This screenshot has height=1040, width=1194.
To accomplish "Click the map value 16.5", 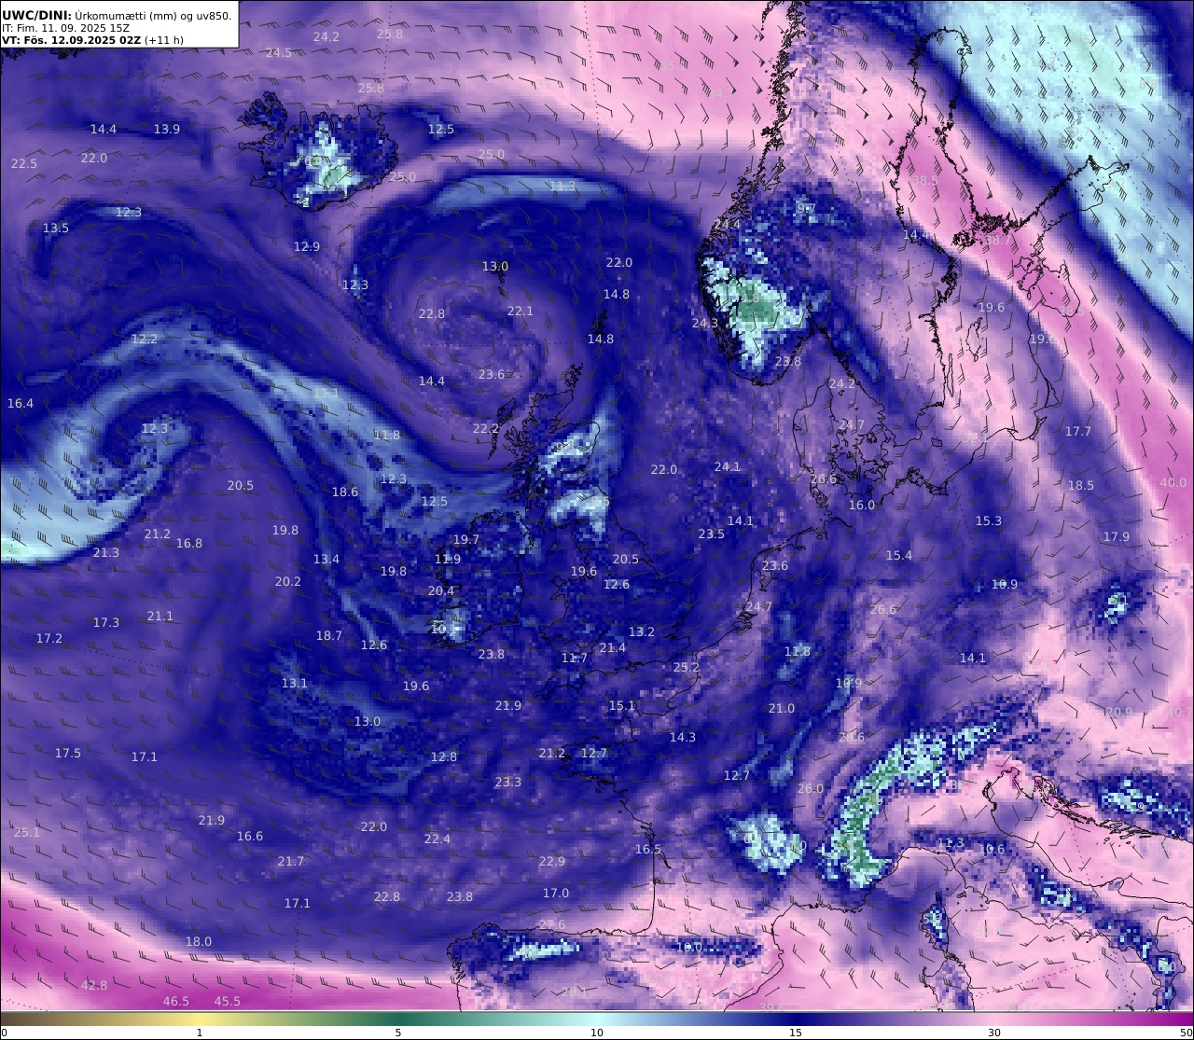I will pos(647,850).
